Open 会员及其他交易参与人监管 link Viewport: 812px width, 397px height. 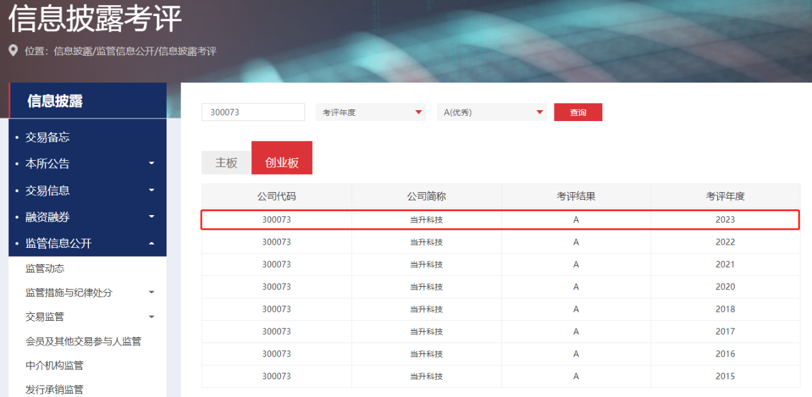coord(83,341)
